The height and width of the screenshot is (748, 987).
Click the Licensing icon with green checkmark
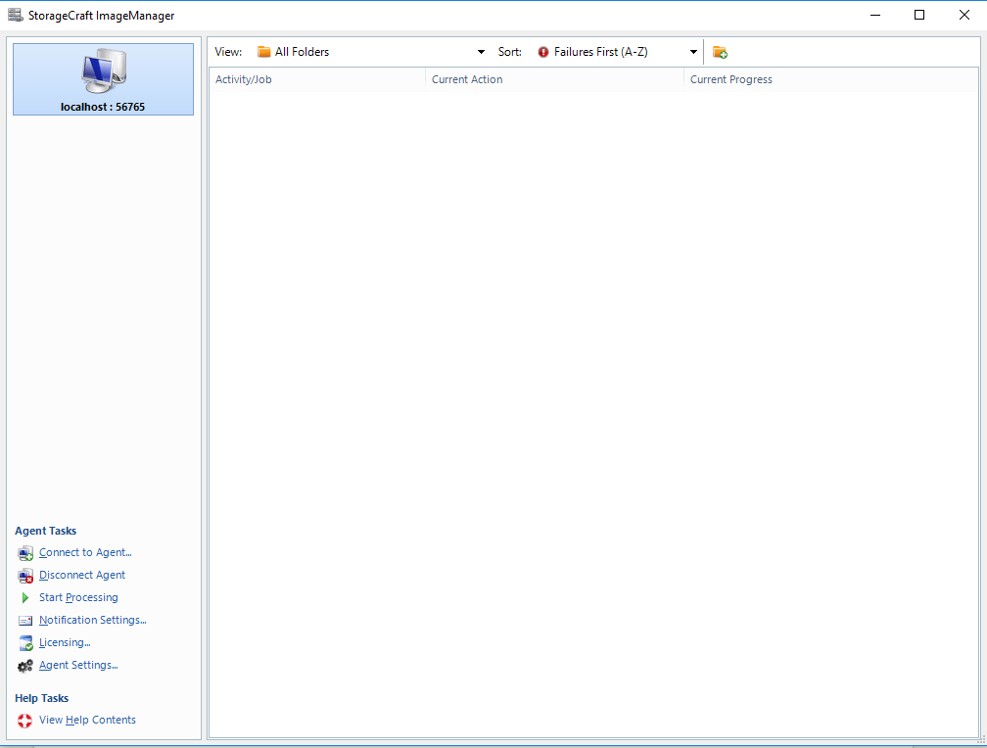point(24,642)
